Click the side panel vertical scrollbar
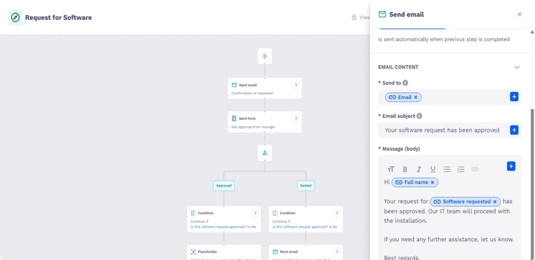Viewport: 535px width, 260px height. pos(532,184)
